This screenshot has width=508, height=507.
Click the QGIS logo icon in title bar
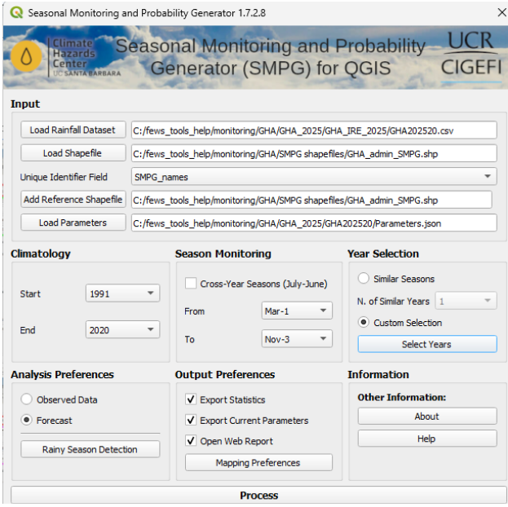(x=15, y=13)
